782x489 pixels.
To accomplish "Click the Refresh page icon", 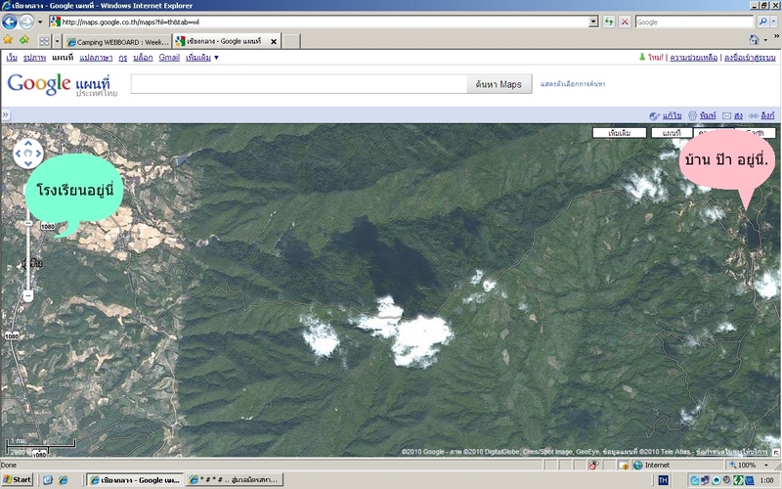I will (609, 22).
